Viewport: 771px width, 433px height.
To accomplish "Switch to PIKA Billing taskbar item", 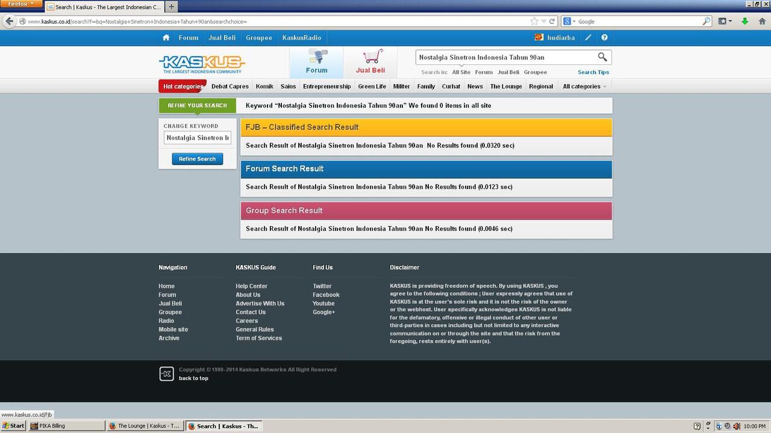I will 66,426.
